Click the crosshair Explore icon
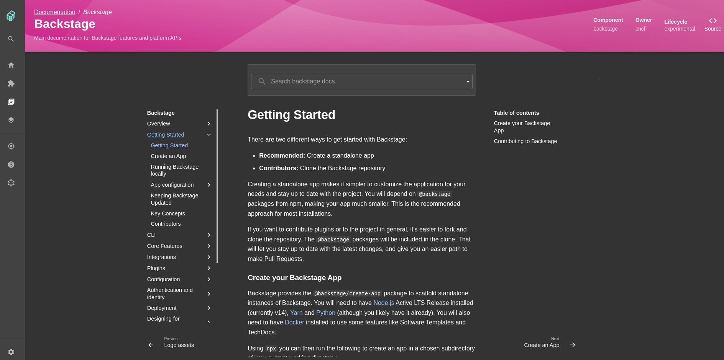 point(11,146)
